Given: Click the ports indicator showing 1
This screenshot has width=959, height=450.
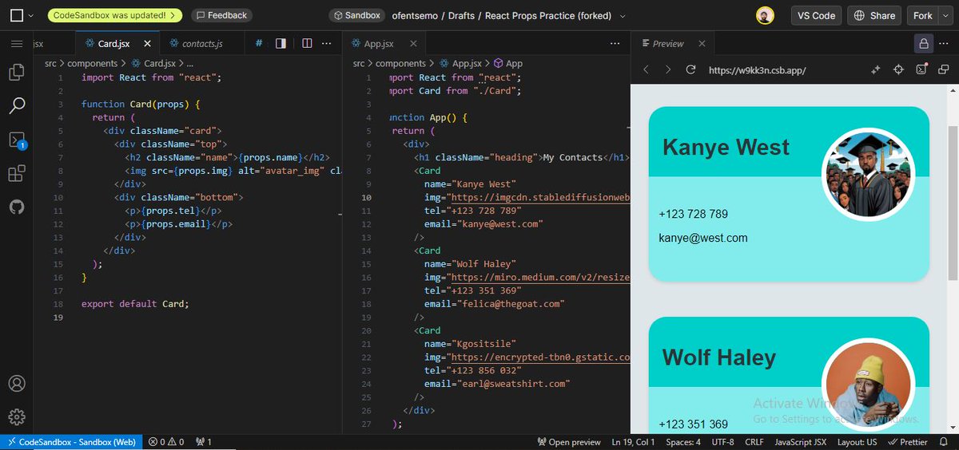Looking at the screenshot, I should coord(204,442).
